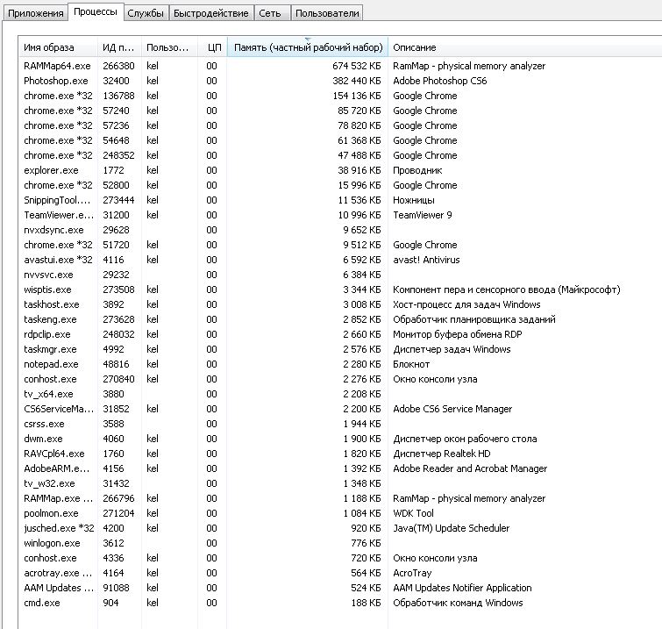Open the Пользователи tab

[x=327, y=13]
